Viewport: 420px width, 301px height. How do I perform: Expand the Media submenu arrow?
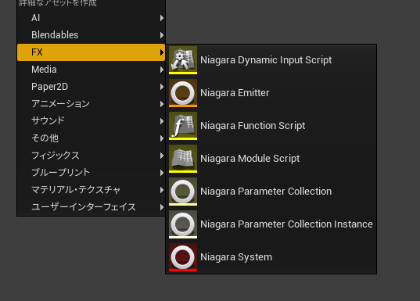point(162,70)
